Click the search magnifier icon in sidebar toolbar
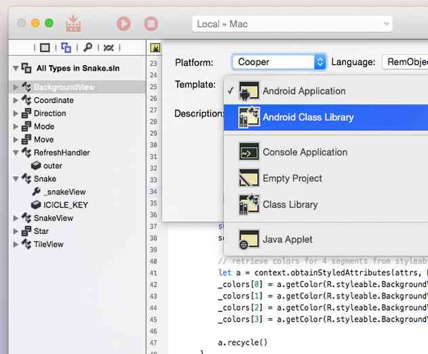The height and width of the screenshot is (354, 428). [x=87, y=47]
